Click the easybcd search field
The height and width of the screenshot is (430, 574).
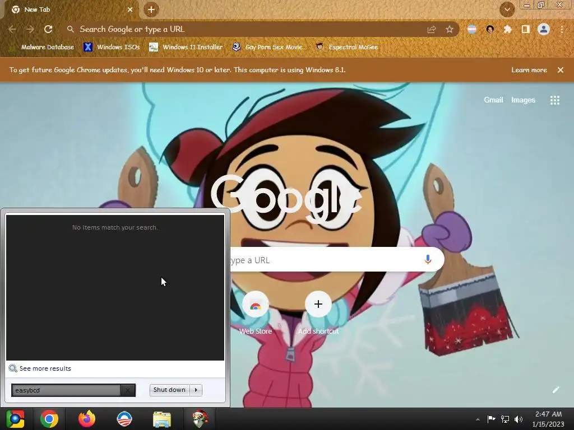pyautogui.click(x=66, y=390)
